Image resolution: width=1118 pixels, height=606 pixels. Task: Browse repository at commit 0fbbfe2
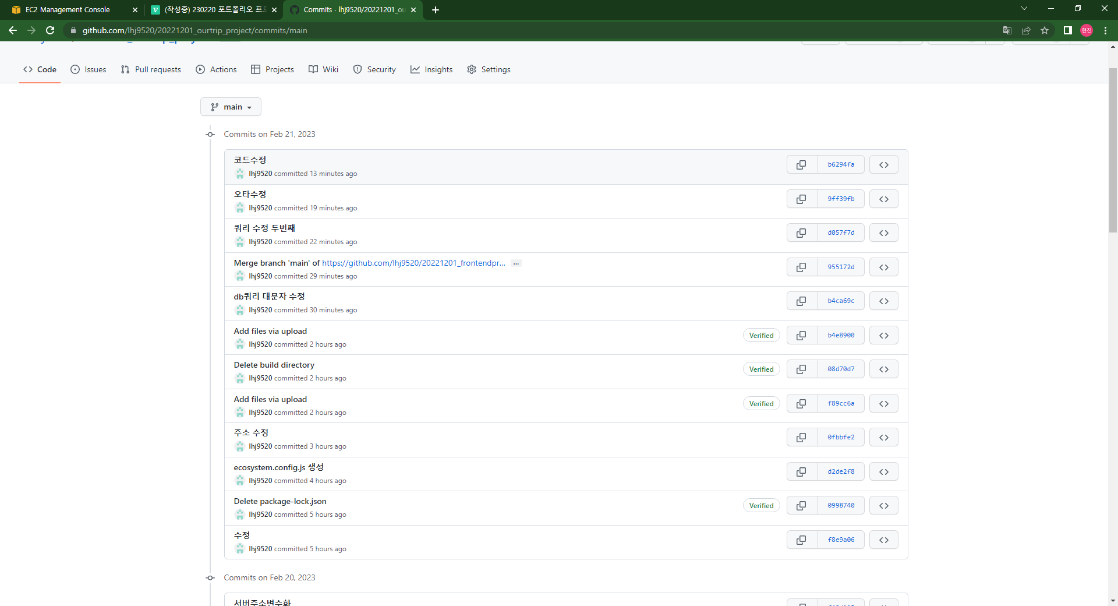pos(883,438)
